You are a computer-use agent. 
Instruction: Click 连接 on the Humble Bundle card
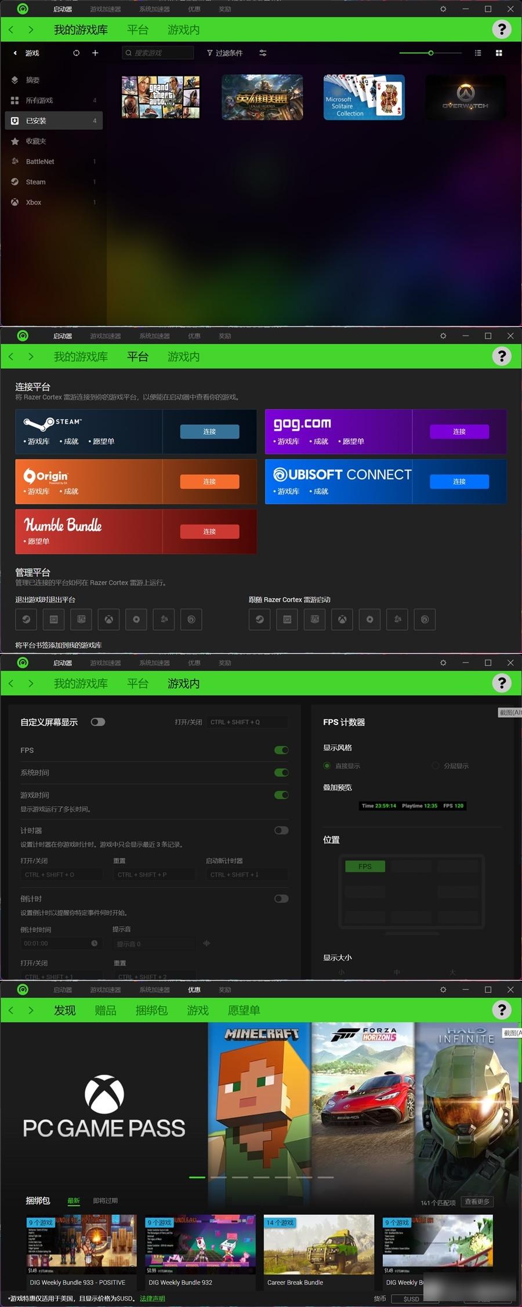[209, 531]
